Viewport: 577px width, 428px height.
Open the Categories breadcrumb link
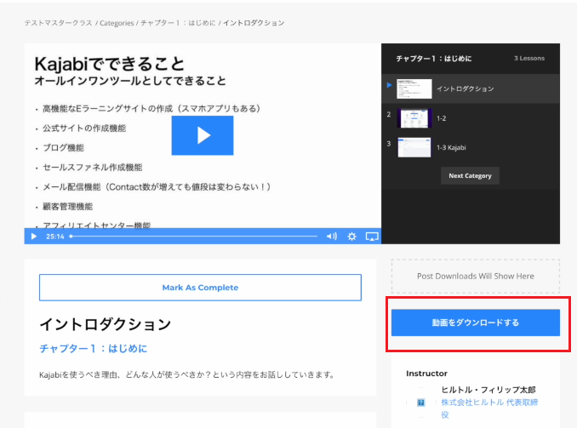point(117,23)
